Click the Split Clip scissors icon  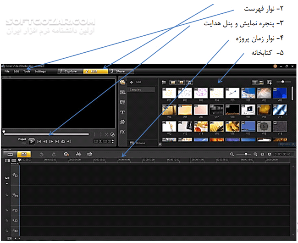[106, 134]
